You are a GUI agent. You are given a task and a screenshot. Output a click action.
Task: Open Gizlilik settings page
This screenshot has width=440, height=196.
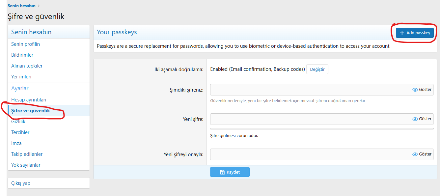tap(18, 122)
